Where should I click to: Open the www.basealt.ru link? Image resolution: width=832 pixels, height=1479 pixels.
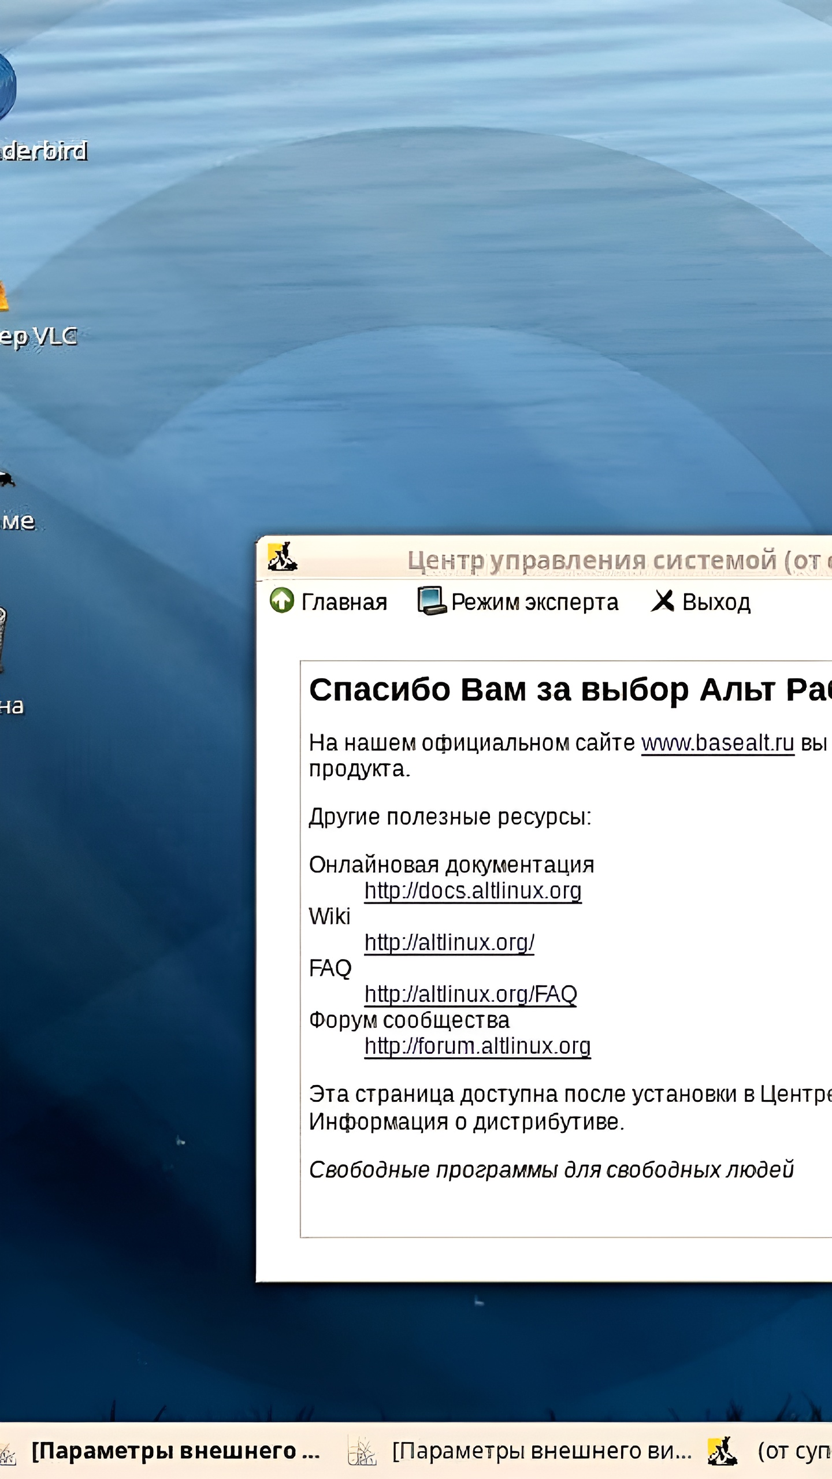718,743
